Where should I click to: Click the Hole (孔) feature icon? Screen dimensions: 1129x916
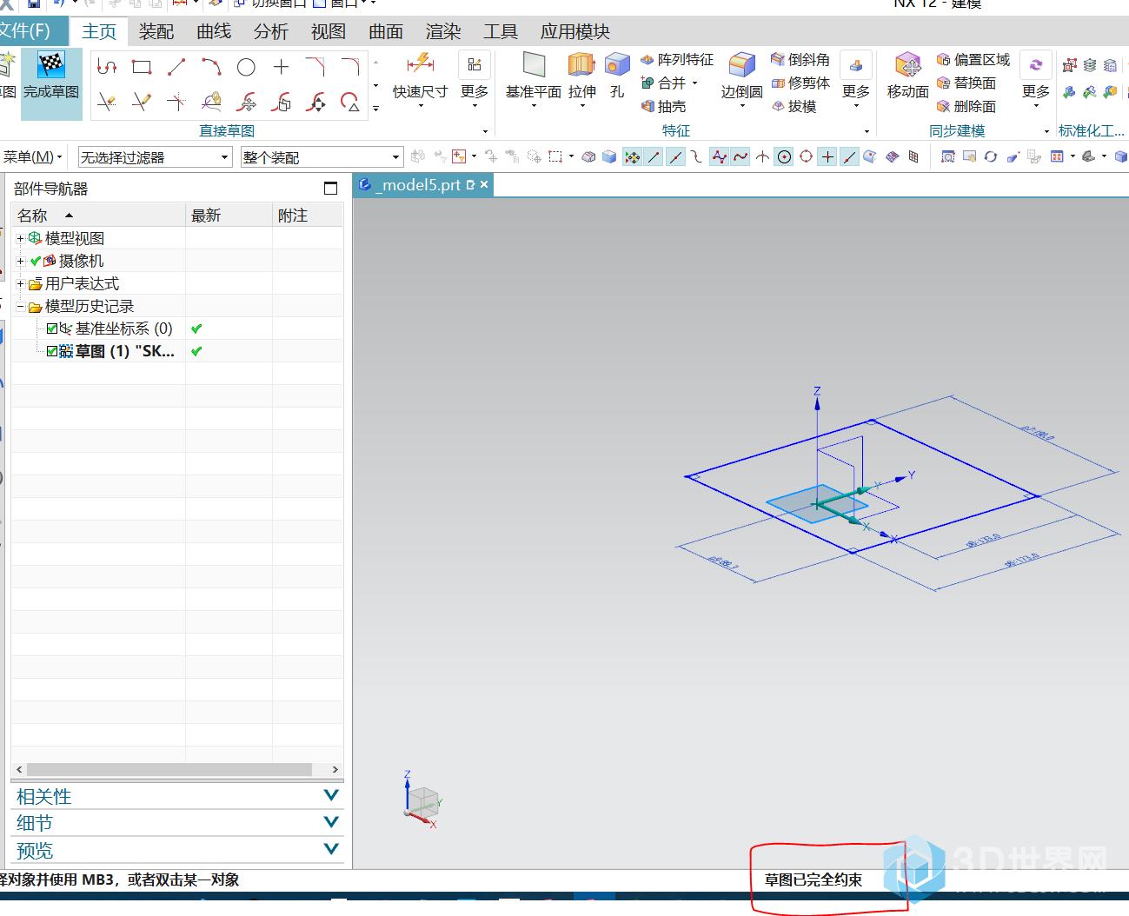(x=617, y=64)
